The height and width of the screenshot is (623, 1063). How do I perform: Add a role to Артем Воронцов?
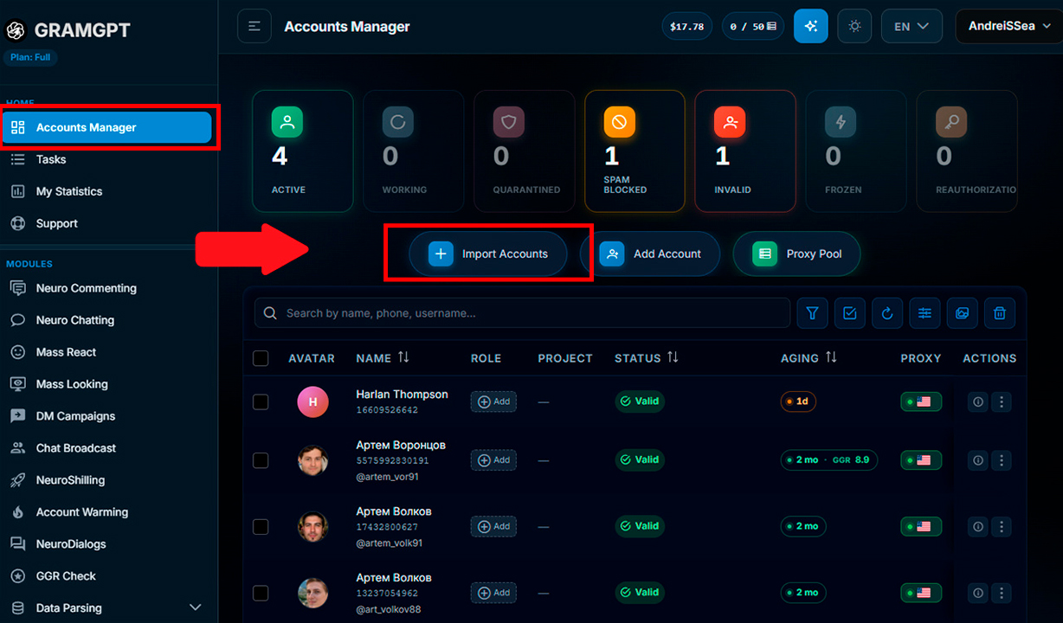[493, 460]
